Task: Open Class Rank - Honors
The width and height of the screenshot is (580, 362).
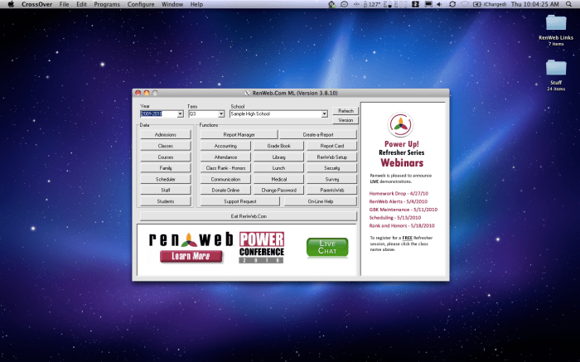Action: (x=225, y=168)
